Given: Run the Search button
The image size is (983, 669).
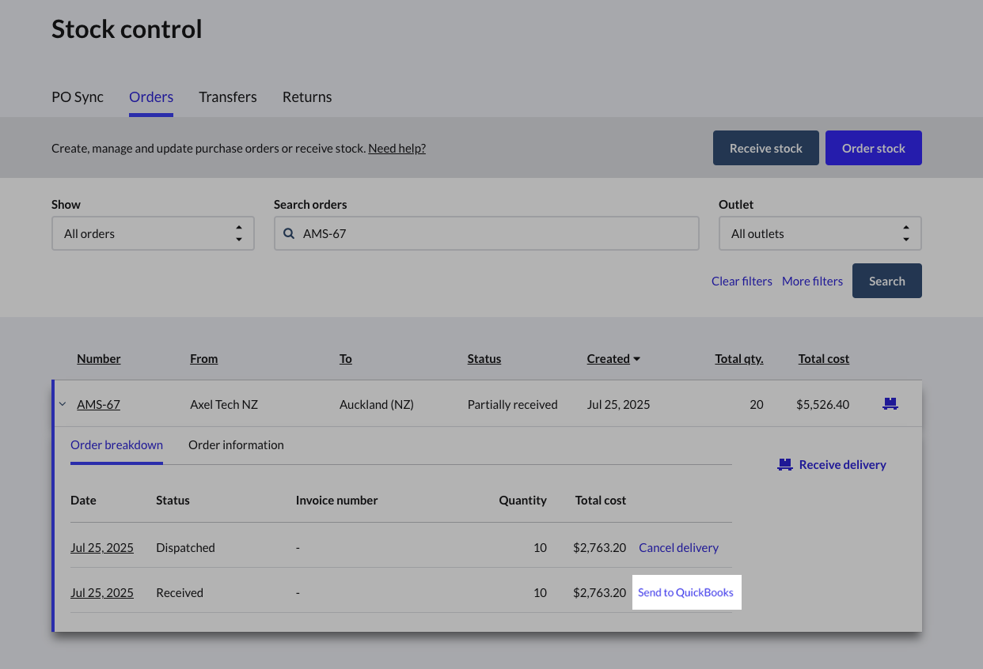Looking at the screenshot, I should [887, 281].
